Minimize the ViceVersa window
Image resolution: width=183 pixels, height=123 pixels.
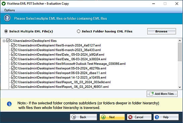tap(154, 4)
